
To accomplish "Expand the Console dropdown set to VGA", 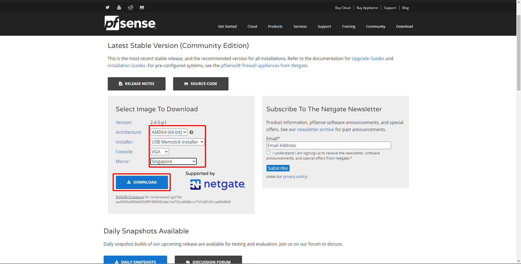I will (159, 151).
